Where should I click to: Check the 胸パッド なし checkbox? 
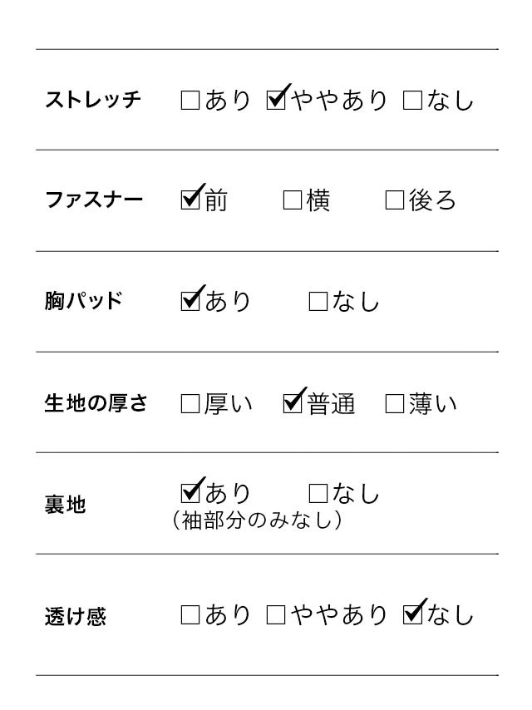click(x=318, y=301)
